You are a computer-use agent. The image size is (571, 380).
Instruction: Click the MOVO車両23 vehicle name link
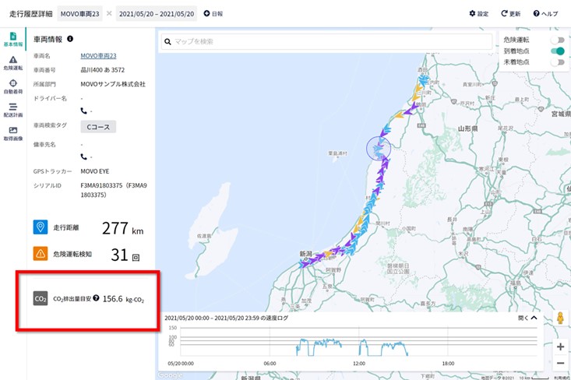click(98, 56)
